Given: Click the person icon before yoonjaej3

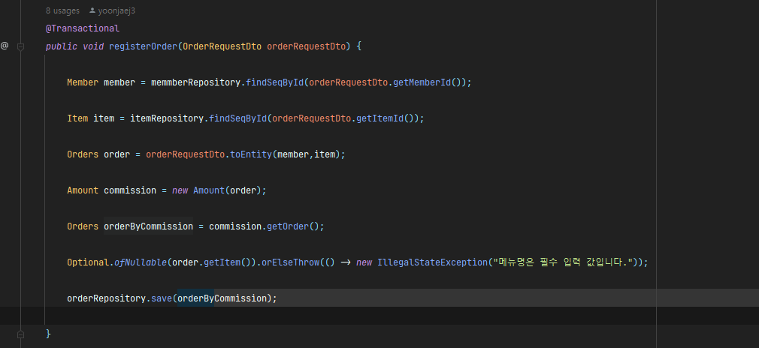Looking at the screenshot, I should point(92,10).
